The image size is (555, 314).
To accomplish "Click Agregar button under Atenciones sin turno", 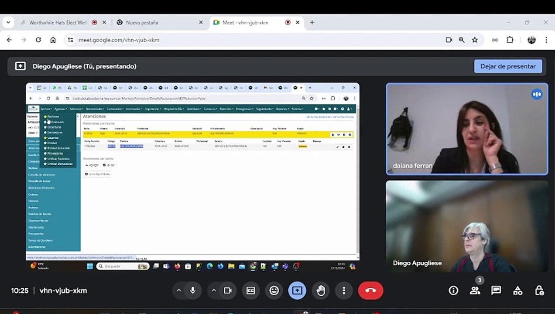I will click(x=92, y=165).
